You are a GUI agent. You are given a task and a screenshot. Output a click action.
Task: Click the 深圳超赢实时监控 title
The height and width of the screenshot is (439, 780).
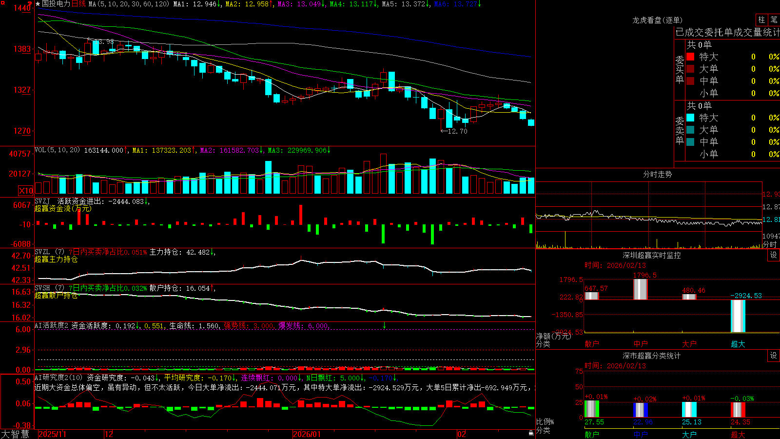point(652,255)
